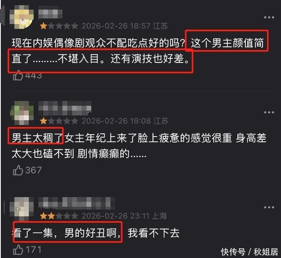
Task: Open the review starting 男主太稠了
Action: tap(139, 146)
